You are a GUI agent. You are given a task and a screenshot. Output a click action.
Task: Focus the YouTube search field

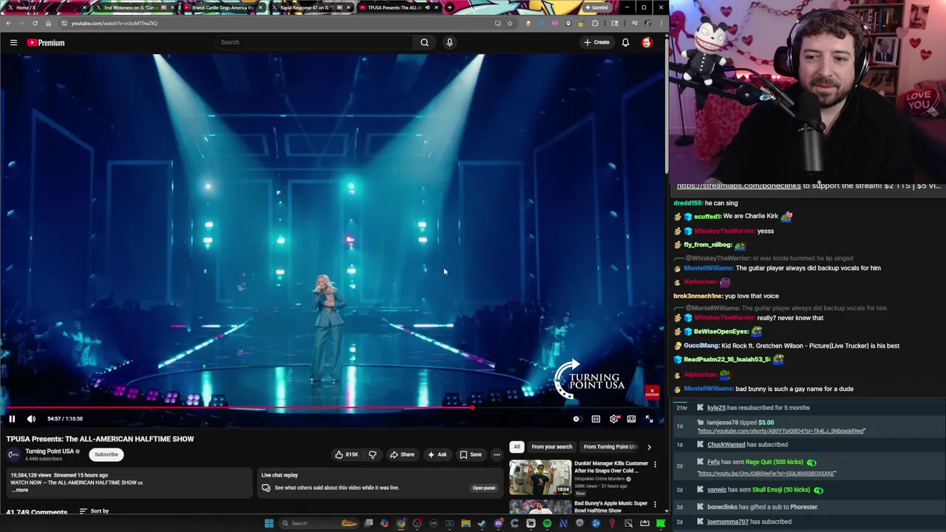(314, 42)
